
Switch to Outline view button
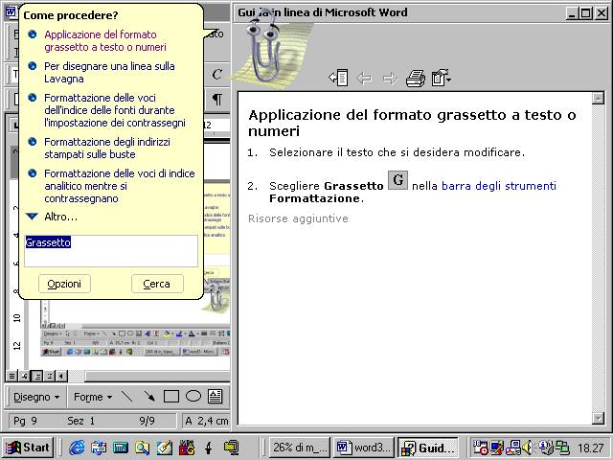[x=50, y=376]
